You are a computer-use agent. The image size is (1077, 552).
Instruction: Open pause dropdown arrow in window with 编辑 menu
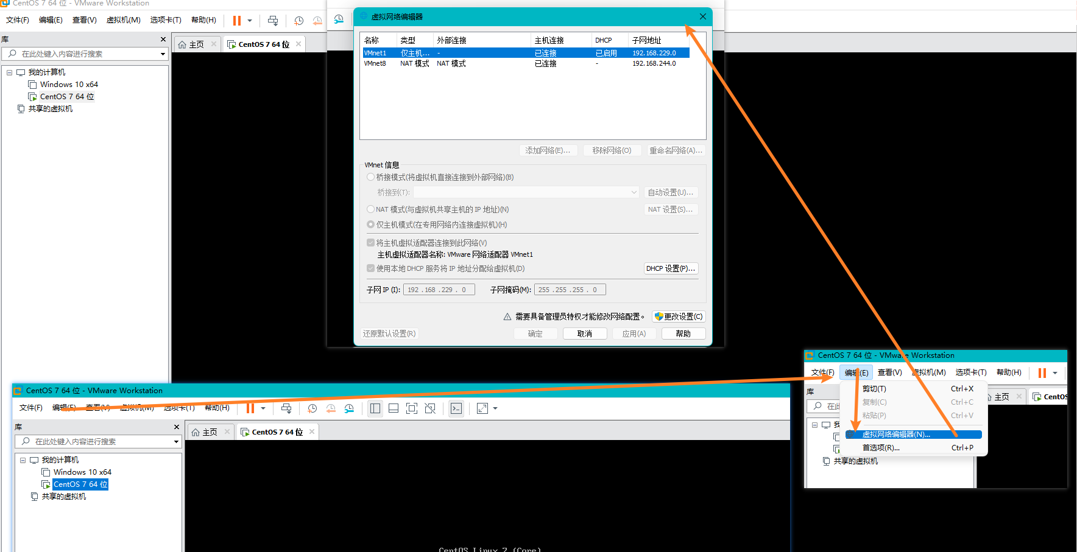(1055, 373)
